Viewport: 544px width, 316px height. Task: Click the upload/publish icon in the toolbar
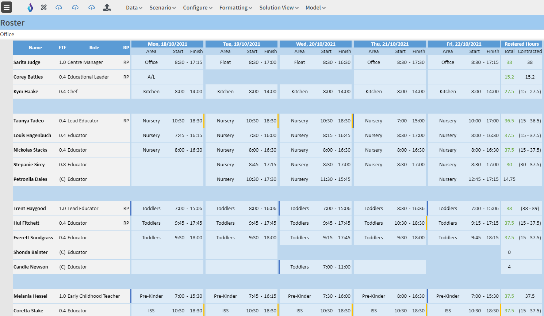click(x=107, y=7)
